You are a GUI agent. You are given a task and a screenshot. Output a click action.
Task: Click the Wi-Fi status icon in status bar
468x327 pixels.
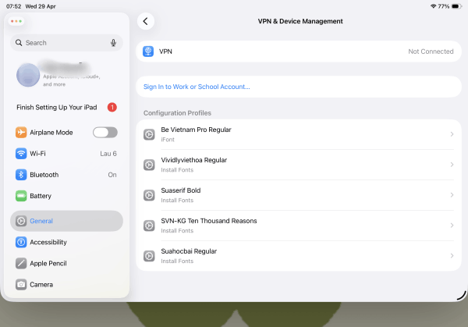[x=433, y=6]
